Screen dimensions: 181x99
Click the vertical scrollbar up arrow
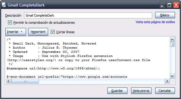pyautogui.click(x=172, y=40)
